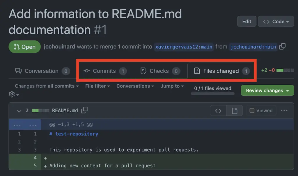Open Changes from all commits dropdown
This screenshot has height=176, width=298.
(47, 86)
